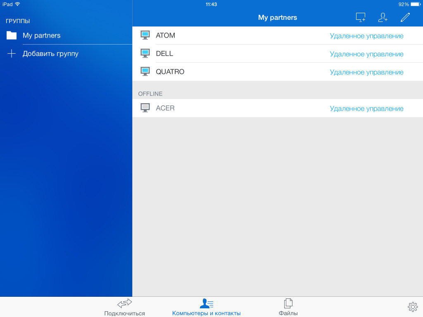Screen dimensions: 423x317
Task: Start Удаленное управление for DELL
Action: 366,54
